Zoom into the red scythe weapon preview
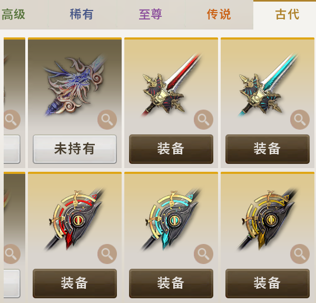This screenshot has width=316, height=303. tap(107, 254)
